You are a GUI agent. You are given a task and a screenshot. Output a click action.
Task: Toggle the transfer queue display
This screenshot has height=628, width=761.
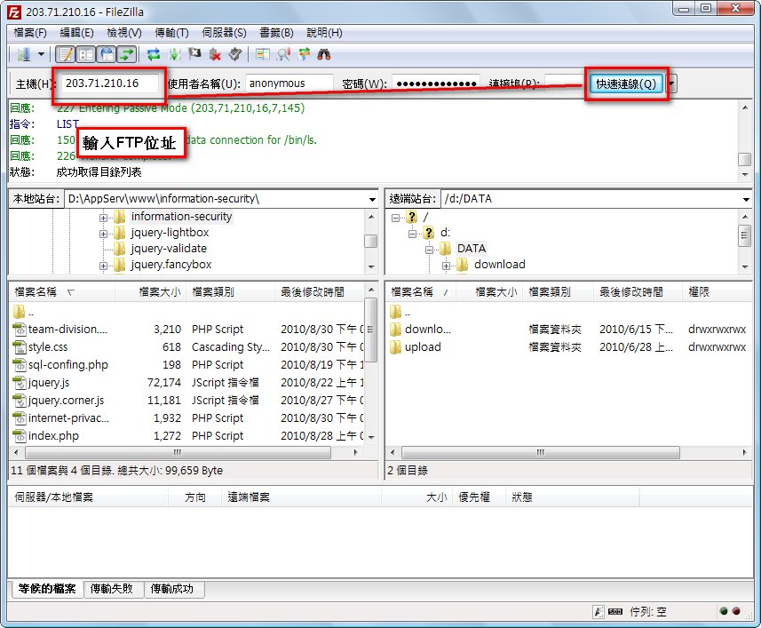tap(127, 54)
